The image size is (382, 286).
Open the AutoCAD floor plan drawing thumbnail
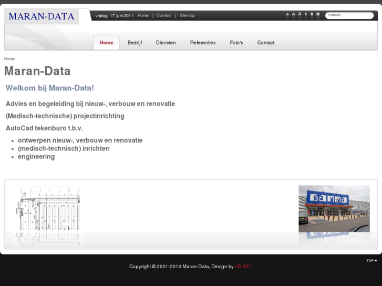pos(47,209)
